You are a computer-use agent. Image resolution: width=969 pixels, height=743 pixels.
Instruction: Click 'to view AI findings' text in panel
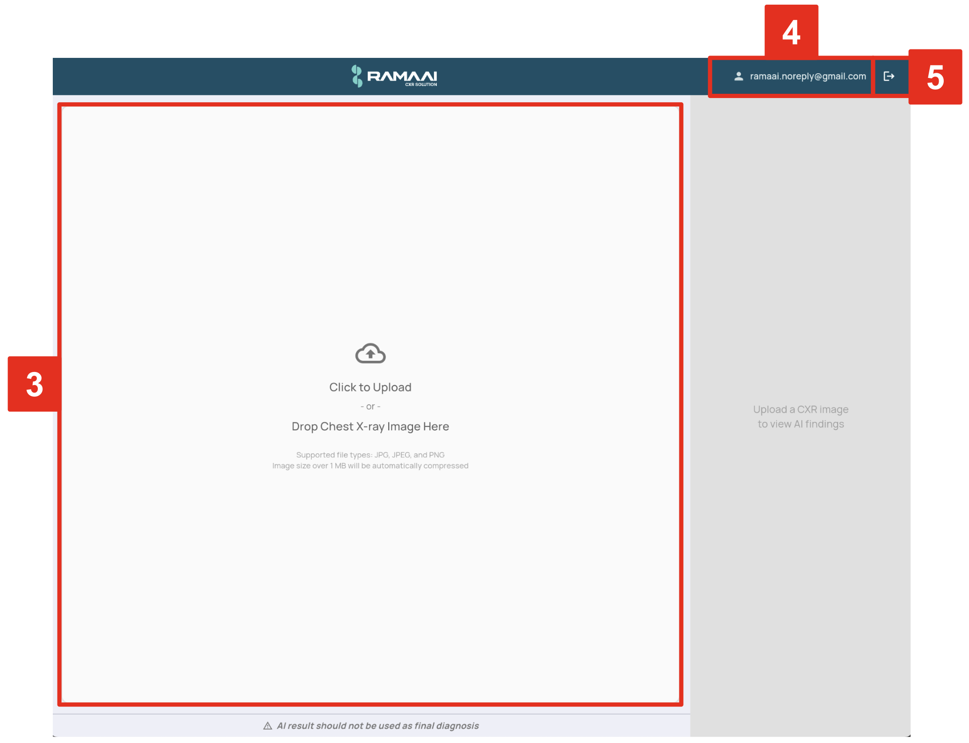(800, 424)
